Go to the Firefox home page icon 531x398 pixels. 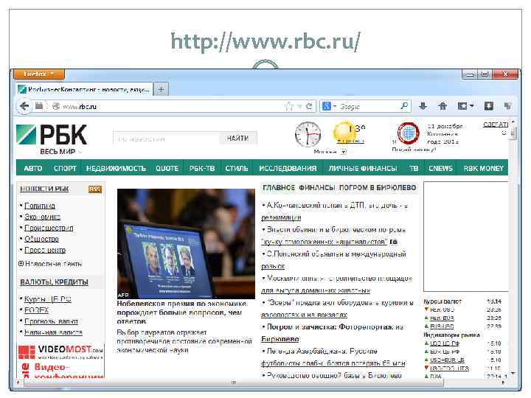click(442, 106)
